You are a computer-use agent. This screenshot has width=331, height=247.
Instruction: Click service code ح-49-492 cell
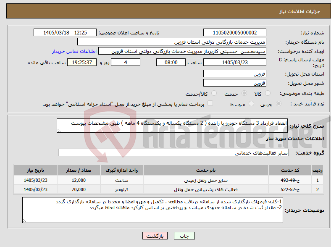(x=290, y=180)
